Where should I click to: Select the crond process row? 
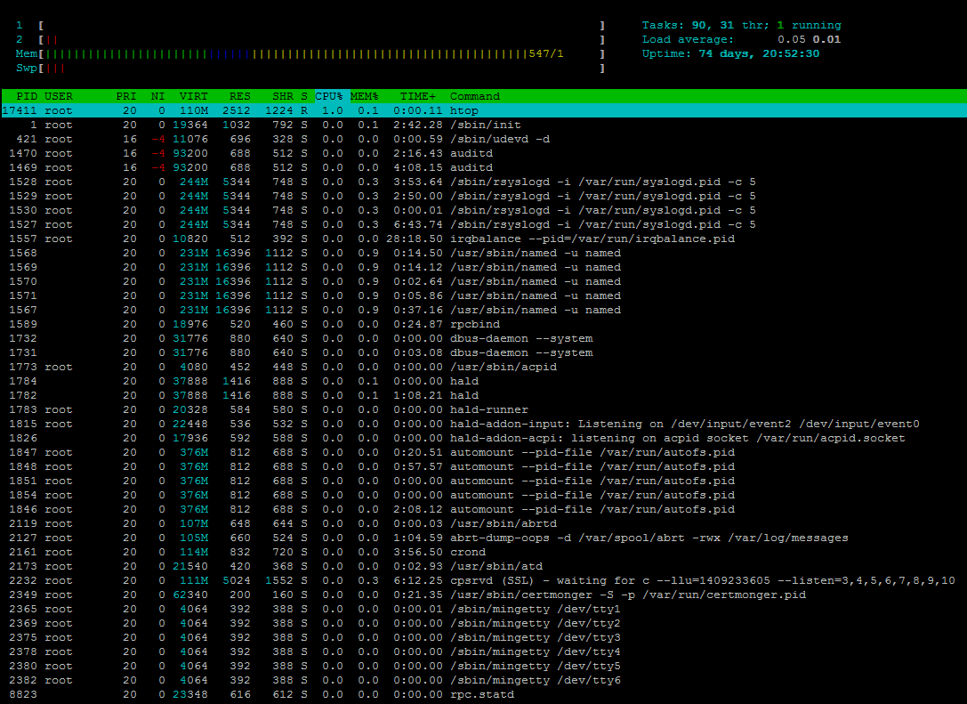267,552
